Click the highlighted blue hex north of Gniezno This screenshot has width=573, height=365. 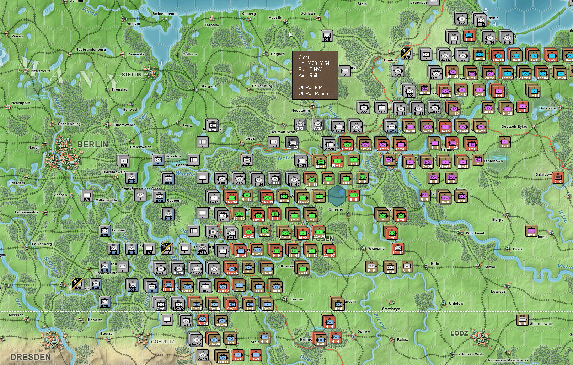coord(336,195)
